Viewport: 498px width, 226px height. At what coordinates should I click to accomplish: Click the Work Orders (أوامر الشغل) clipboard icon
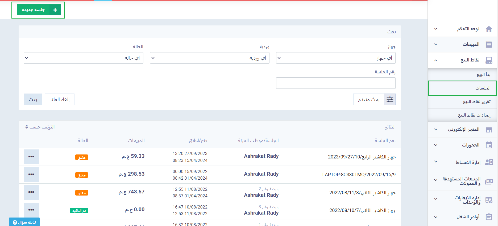[489, 217]
